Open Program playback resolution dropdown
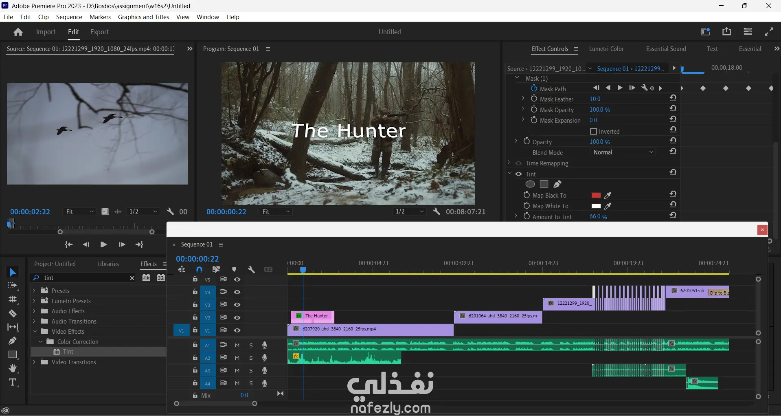781x416 pixels. coord(410,211)
